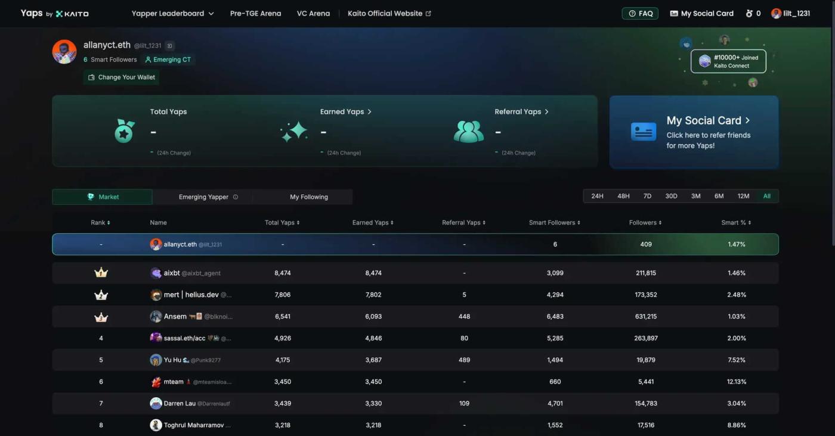Select the 30D time filter
The image size is (835, 436).
pyautogui.click(x=671, y=196)
